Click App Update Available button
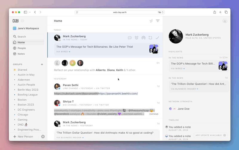The height and width of the screenshot is (150, 239). (210, 135)
